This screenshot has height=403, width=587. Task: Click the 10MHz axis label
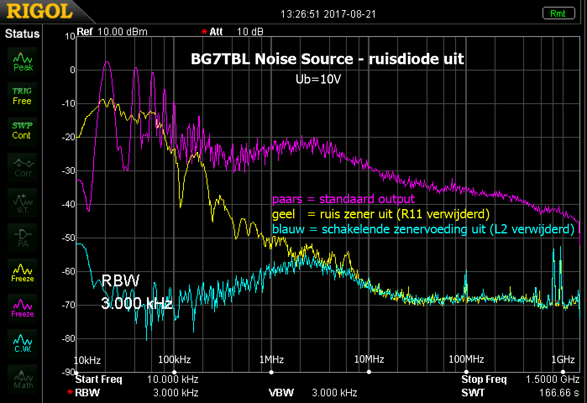pyautogui.click(x=369, y=359)
